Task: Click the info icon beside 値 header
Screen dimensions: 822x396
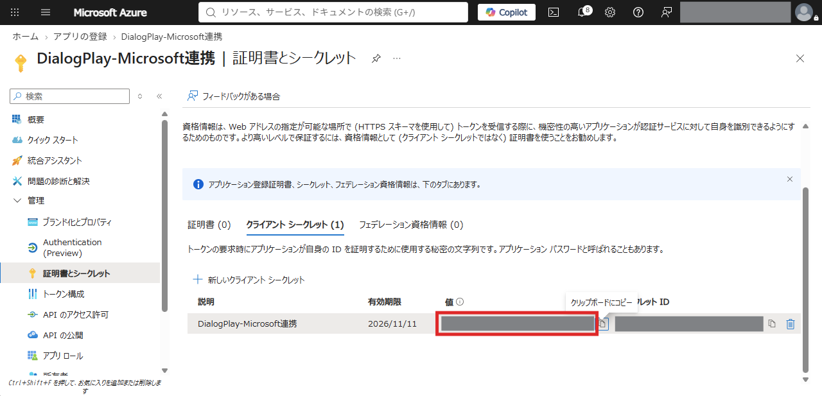Action: pos(460,302)
